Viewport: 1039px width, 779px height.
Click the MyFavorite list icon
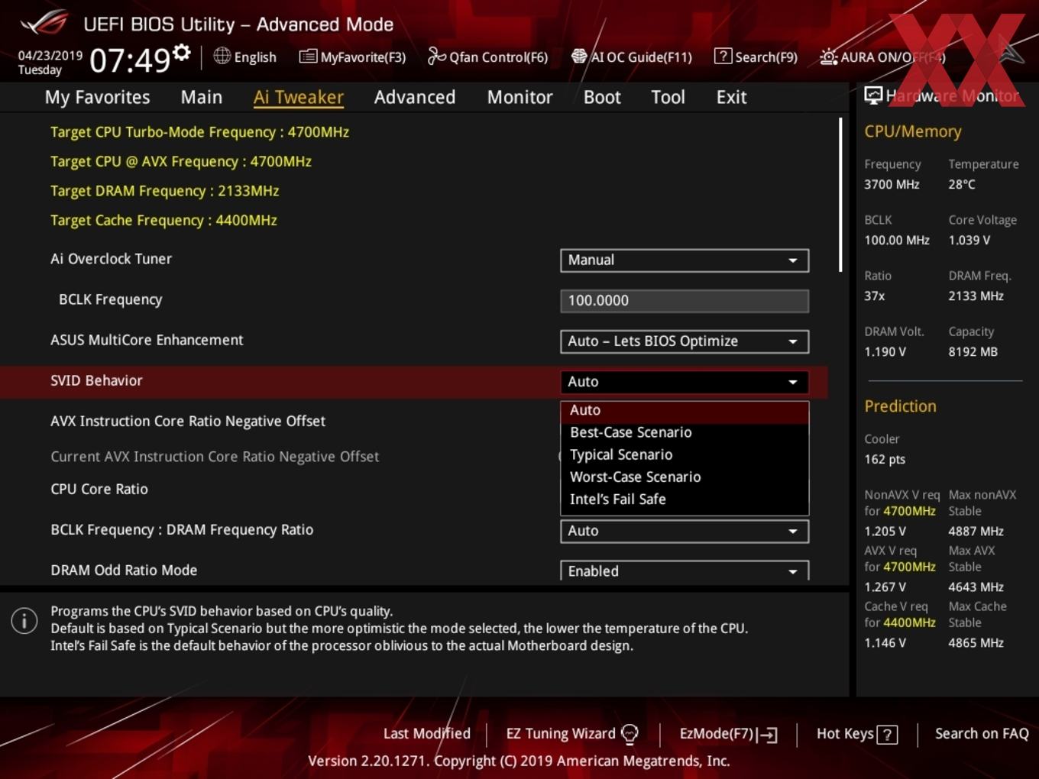308,57
